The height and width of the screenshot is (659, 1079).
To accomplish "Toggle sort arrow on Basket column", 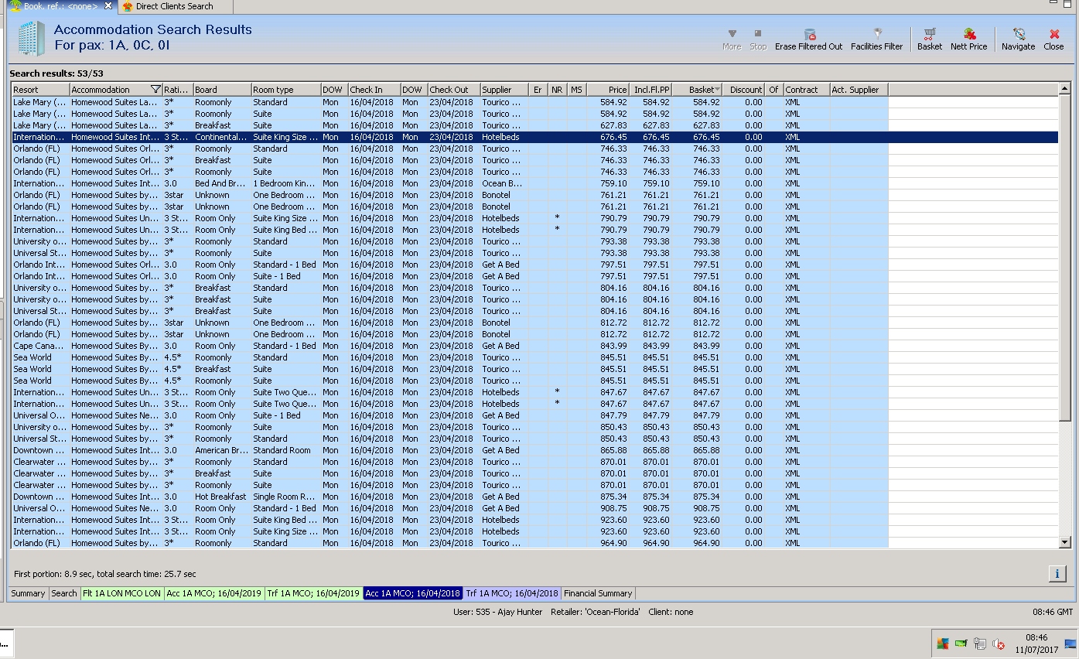I will tap(717, 90).
